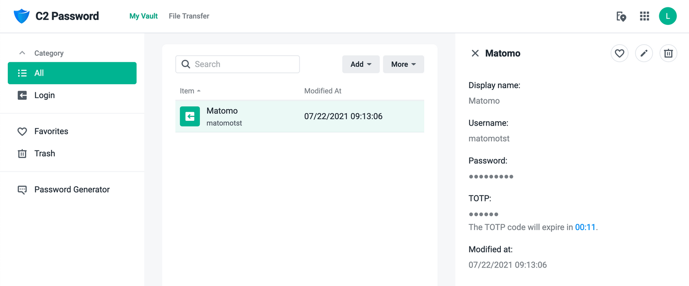Select the All category
The width and height of the screenshot is (689, 286).
click(x=72, y=73)
